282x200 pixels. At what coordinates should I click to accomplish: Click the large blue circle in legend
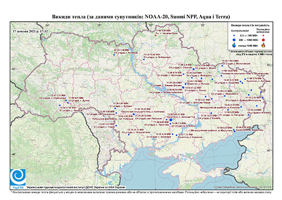(234, 40)
